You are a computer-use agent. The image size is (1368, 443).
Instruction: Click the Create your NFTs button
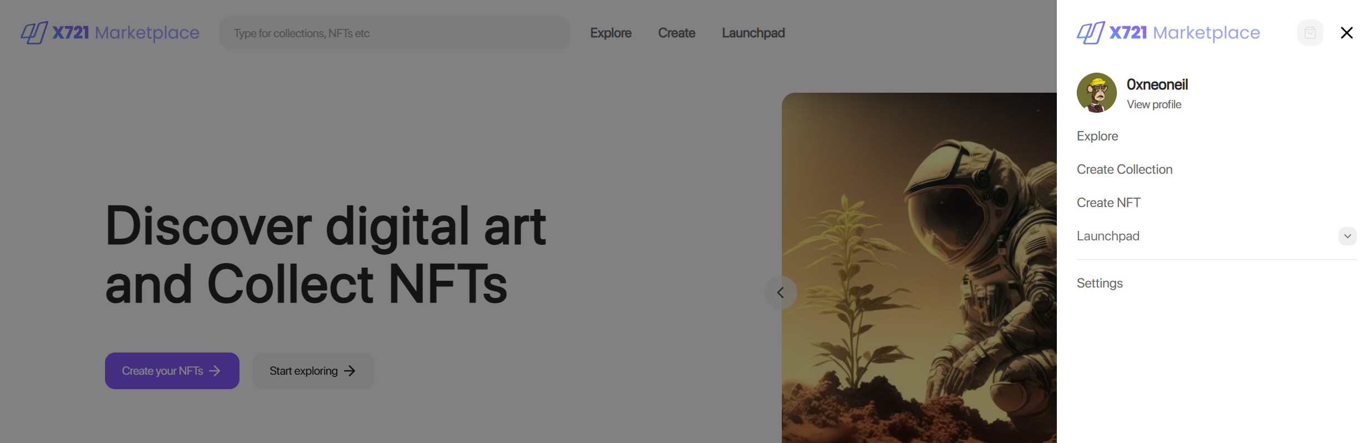172,371
